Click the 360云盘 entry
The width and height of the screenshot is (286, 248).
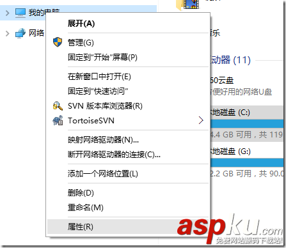click(x=222, y=81)
